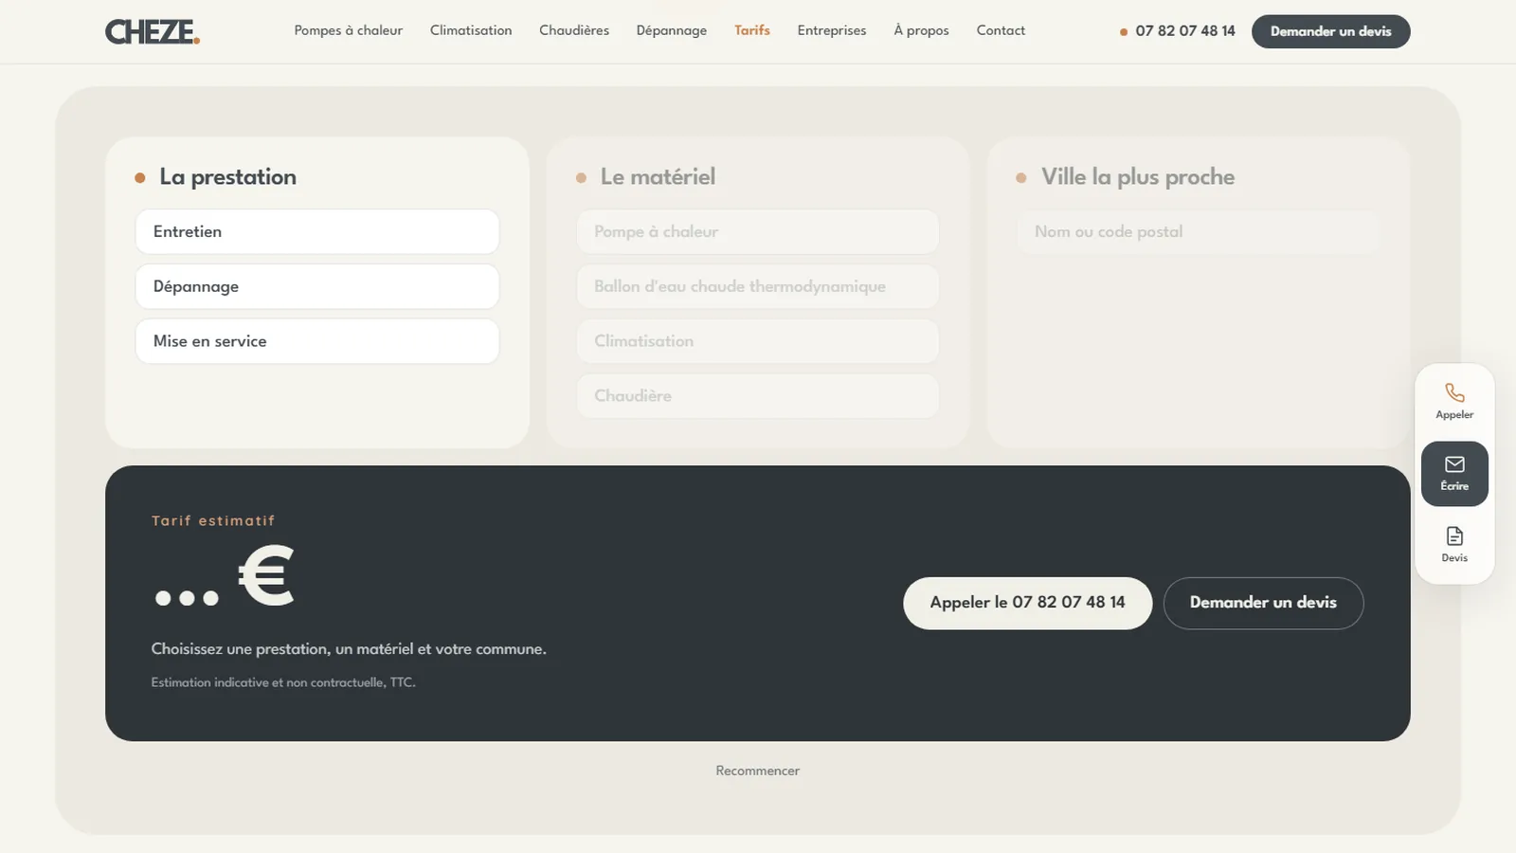The width and height of the screenshot is (1516, 853).
Task: Open Dépannage in the top navigation
Action: 672,30
